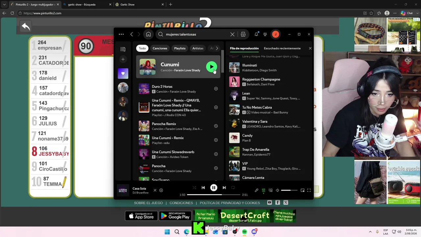Open lyrics microphone icon in player bar
The image size is (421, 237).
pos(257,190)
